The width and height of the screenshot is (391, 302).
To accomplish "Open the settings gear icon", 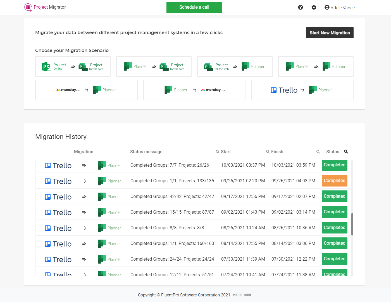I will tap(314, 7).
